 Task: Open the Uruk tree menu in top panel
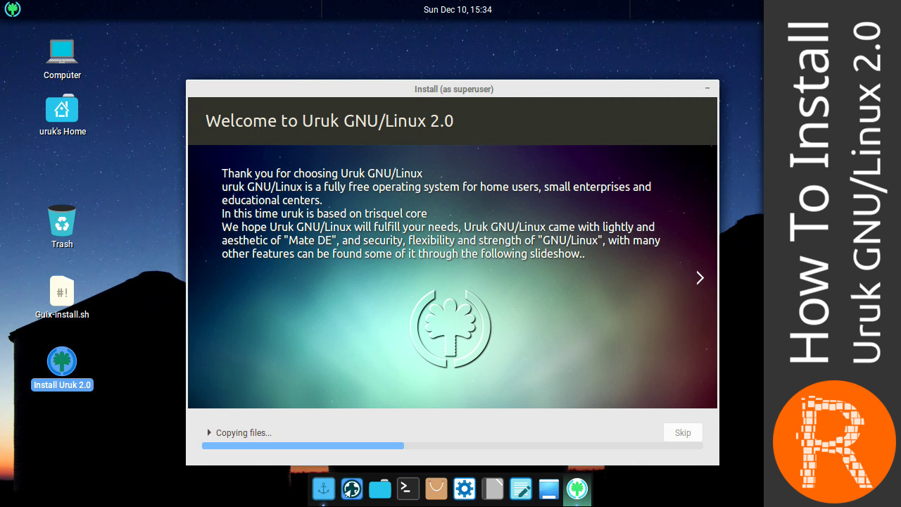tap(13, 9)
